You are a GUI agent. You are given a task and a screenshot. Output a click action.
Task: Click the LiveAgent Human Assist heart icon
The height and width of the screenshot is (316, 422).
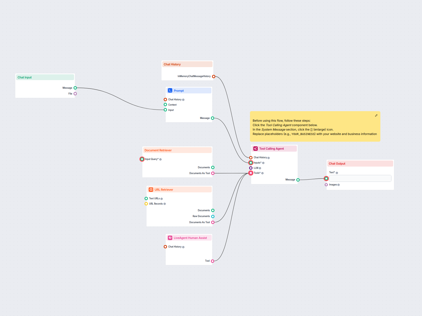coord(170,238)
